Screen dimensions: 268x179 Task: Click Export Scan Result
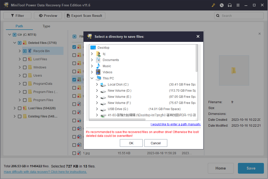click(85, 16)
